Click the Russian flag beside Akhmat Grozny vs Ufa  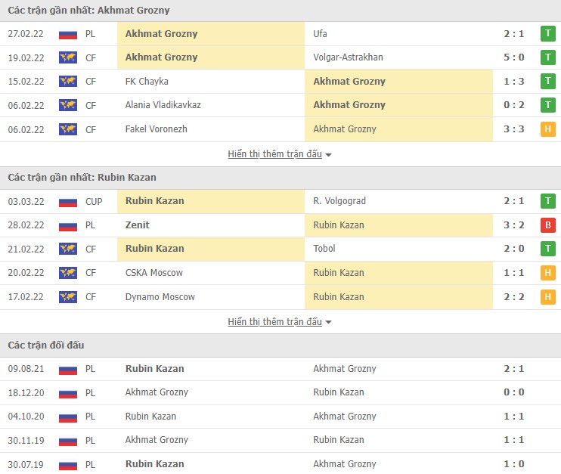click(x=68, y=34)
